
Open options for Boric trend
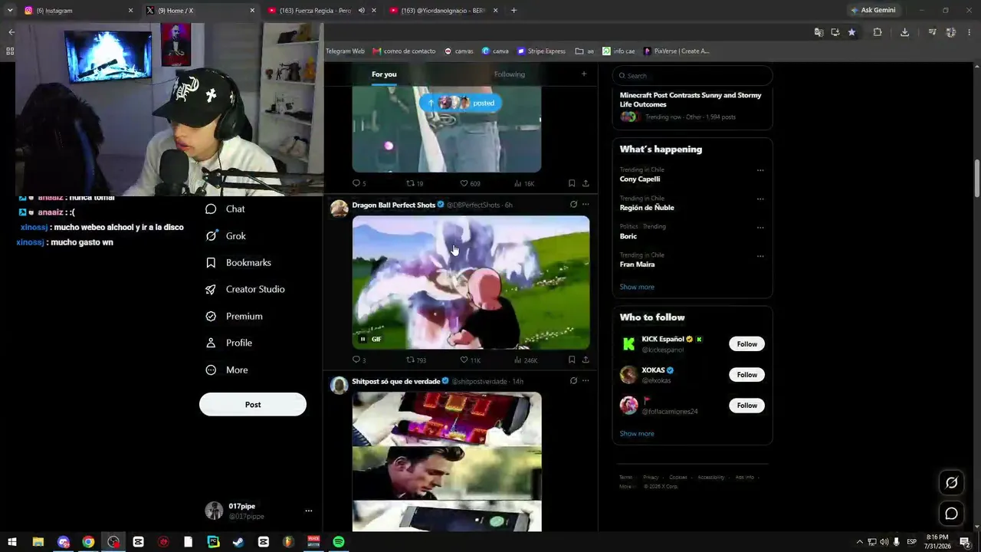[x=760, y=227]
